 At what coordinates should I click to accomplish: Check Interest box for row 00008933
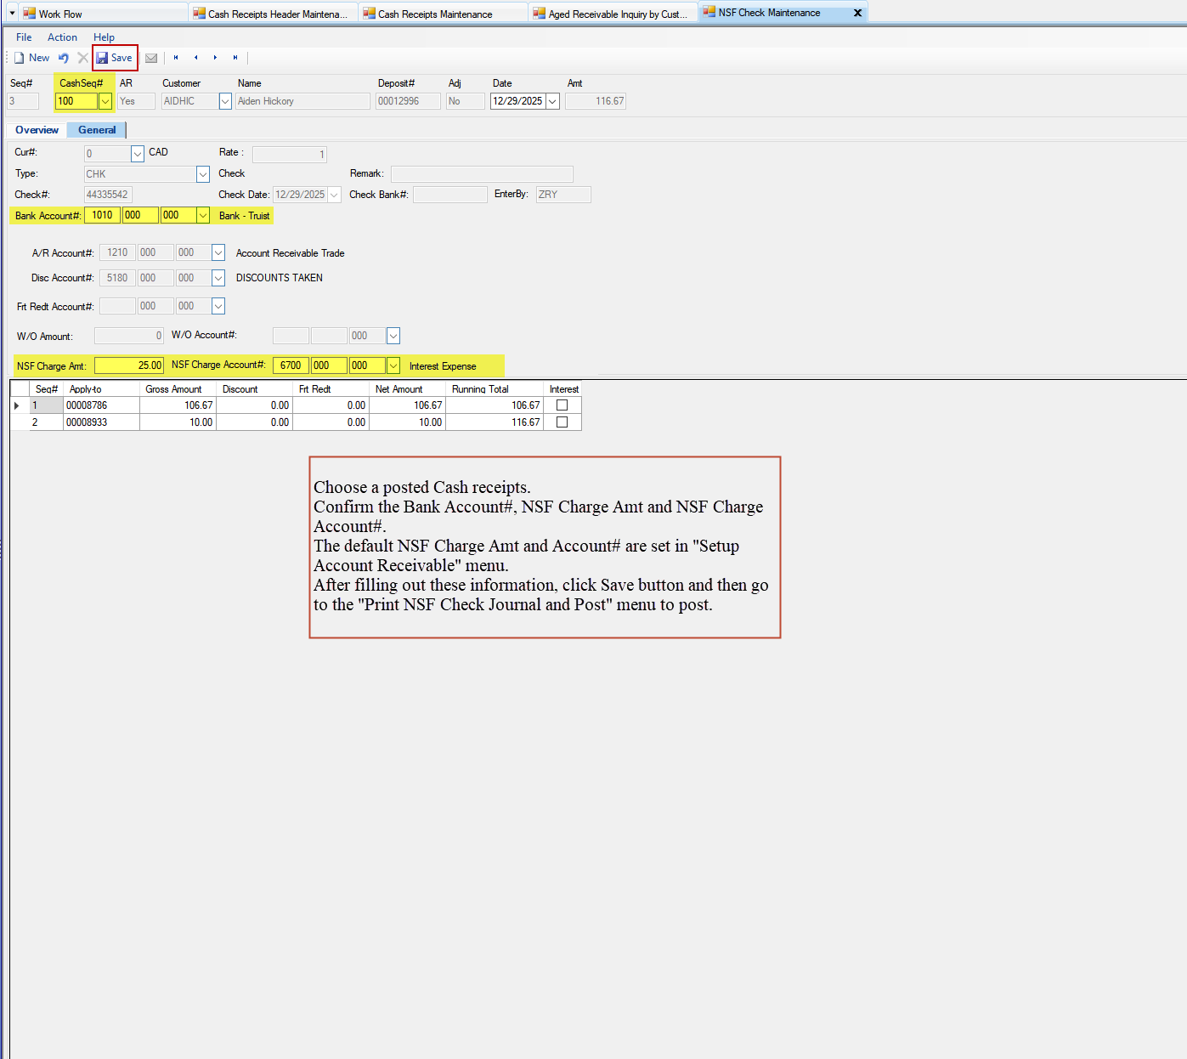[x=562, y=422]
